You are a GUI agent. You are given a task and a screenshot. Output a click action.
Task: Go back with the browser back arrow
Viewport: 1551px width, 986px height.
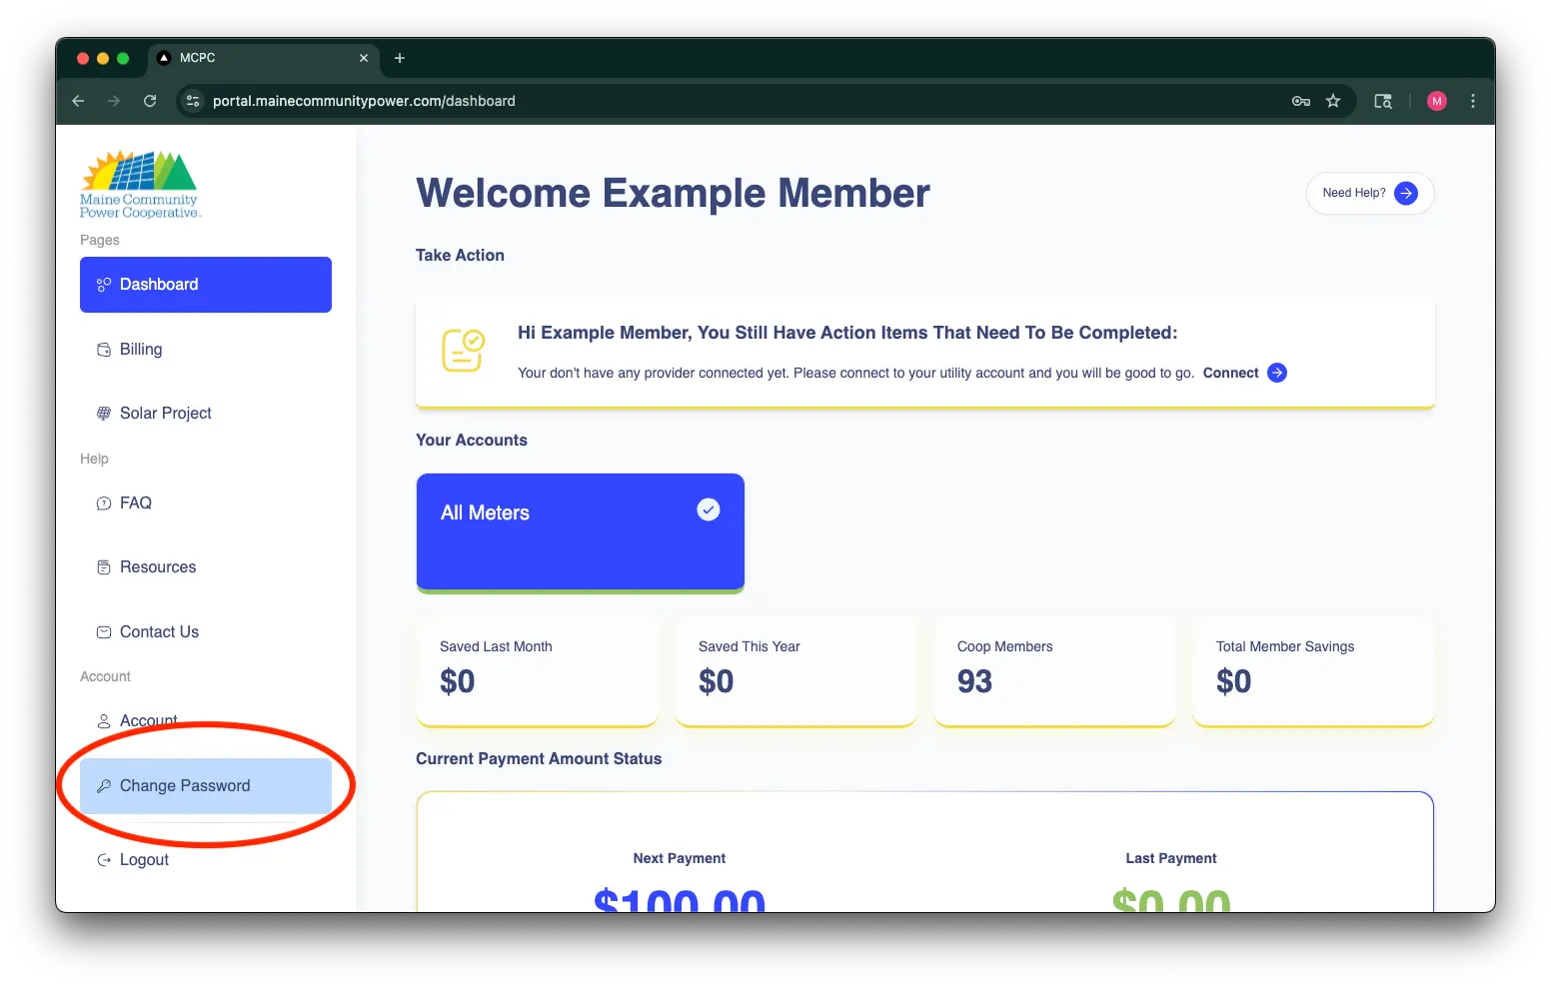(x=78, y=101)
